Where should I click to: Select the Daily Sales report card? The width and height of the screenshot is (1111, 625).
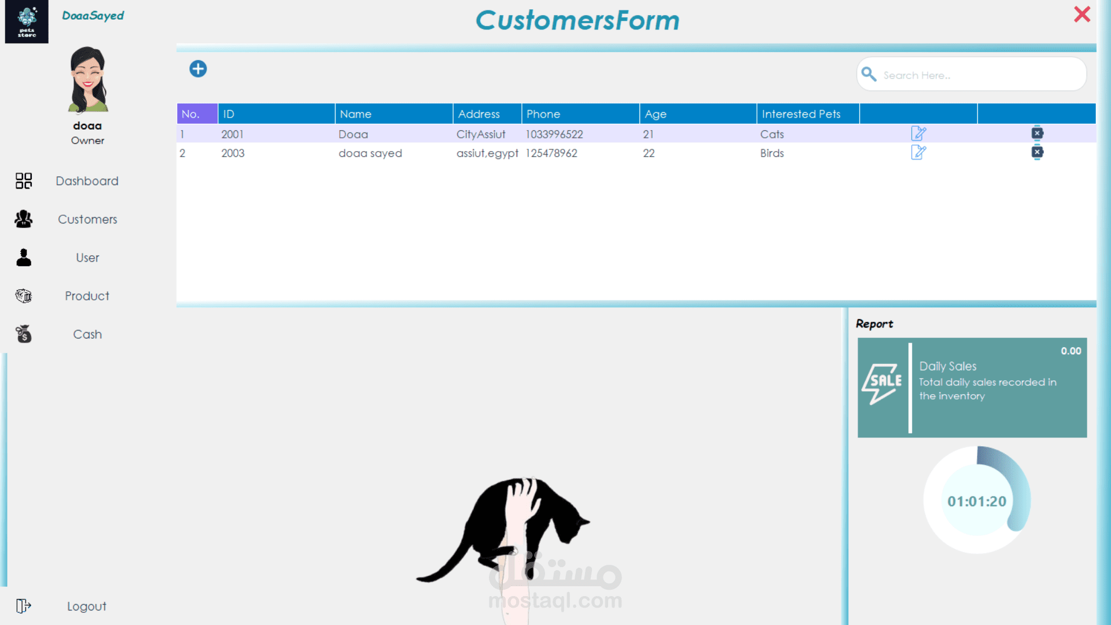[972, 387]
